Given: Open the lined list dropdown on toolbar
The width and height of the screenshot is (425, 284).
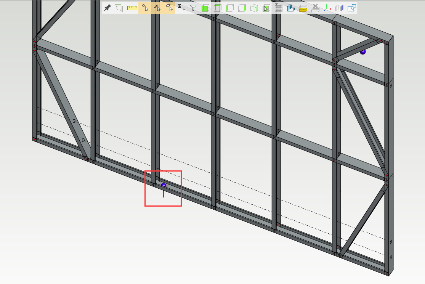Looking at the screenshot, I should click(278, 8).
